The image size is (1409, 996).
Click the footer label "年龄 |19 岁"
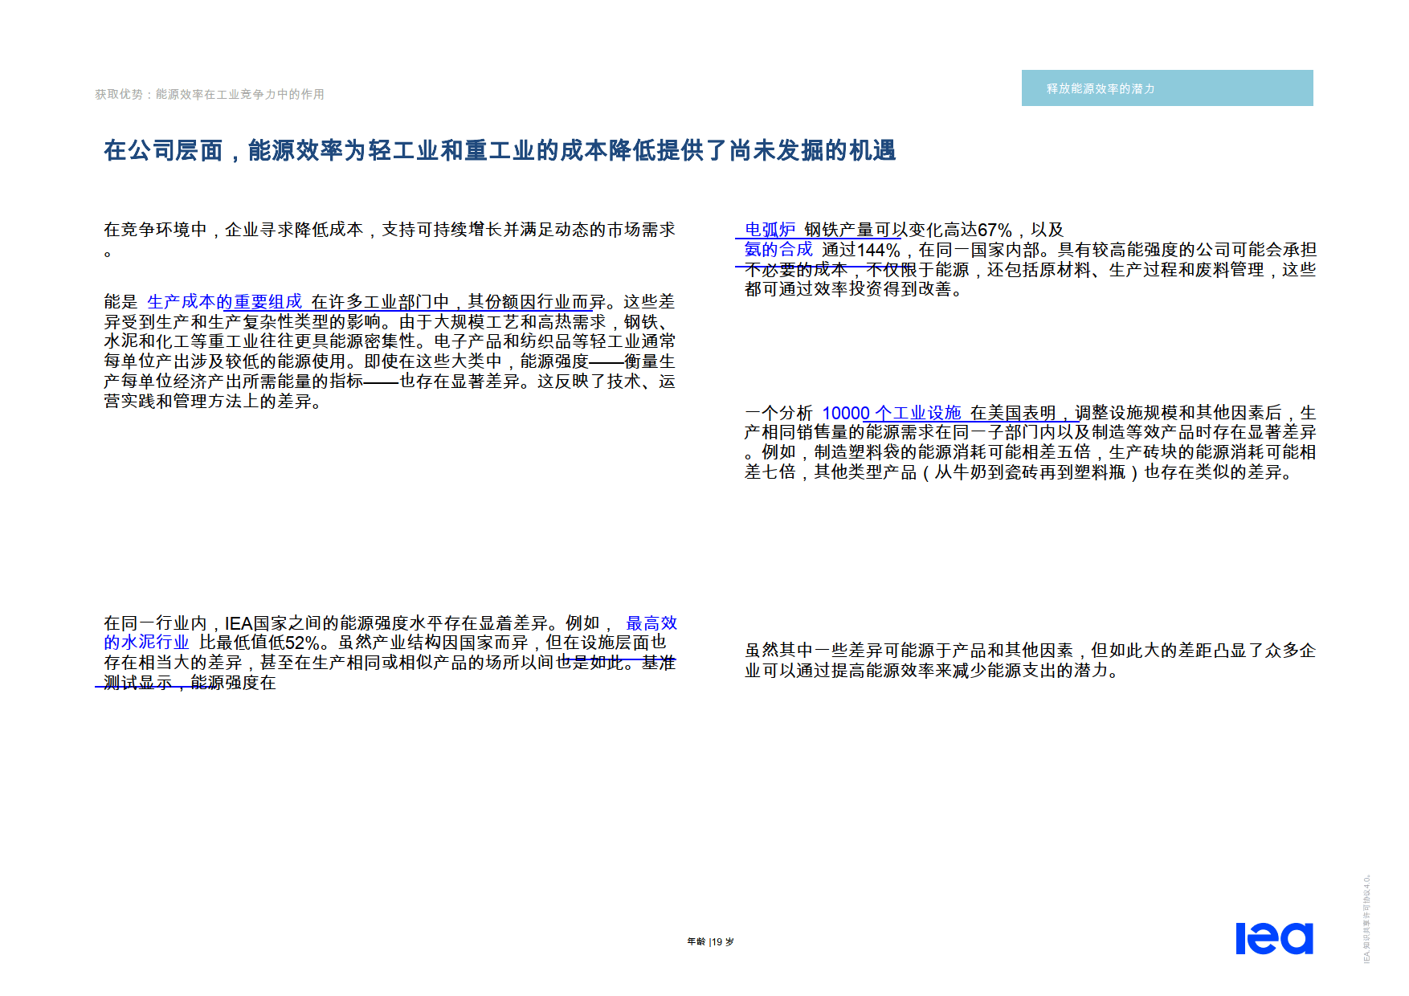point(711,940)
